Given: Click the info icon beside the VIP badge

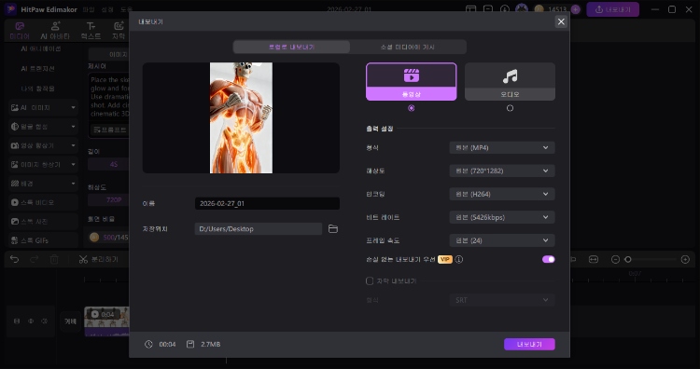Looking at the screenshot, I should click(x=459, y=259).
